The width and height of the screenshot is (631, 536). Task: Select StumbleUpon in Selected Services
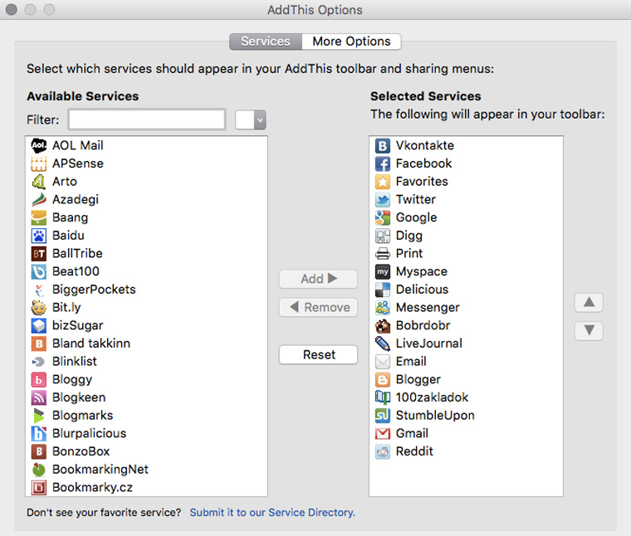point(466,416)
